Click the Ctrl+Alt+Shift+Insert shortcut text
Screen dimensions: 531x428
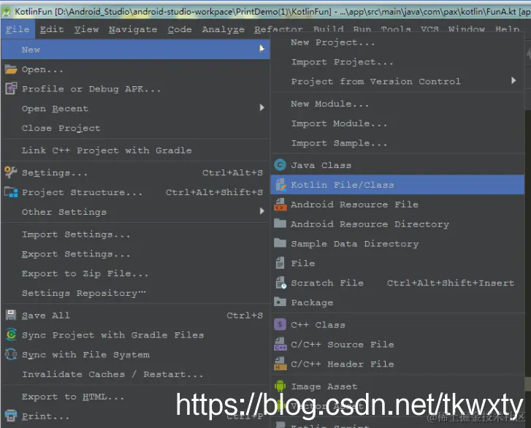451,283
